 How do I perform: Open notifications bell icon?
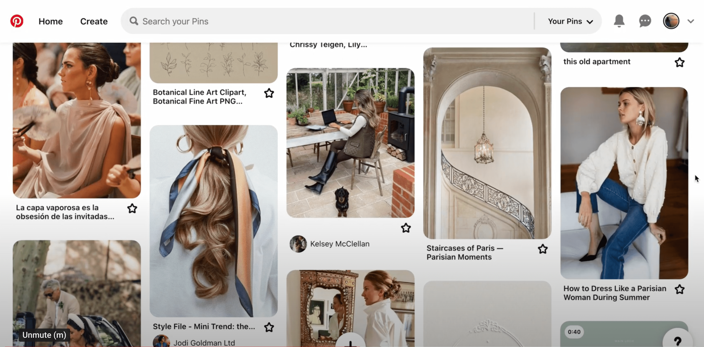point(619,21)
